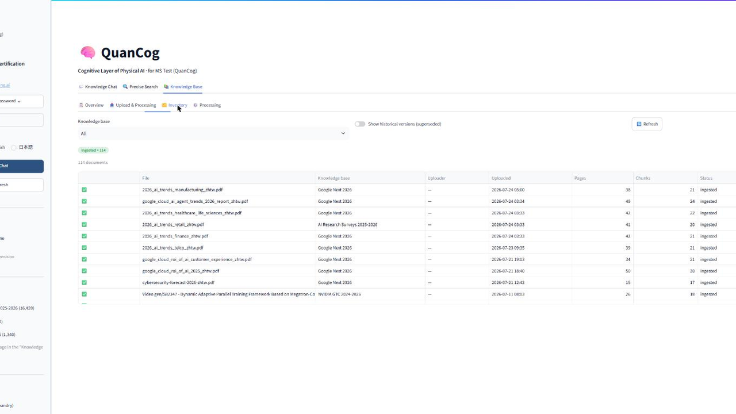Click the Overview tab icon
The image size is (736, 414).
(81, 105)
